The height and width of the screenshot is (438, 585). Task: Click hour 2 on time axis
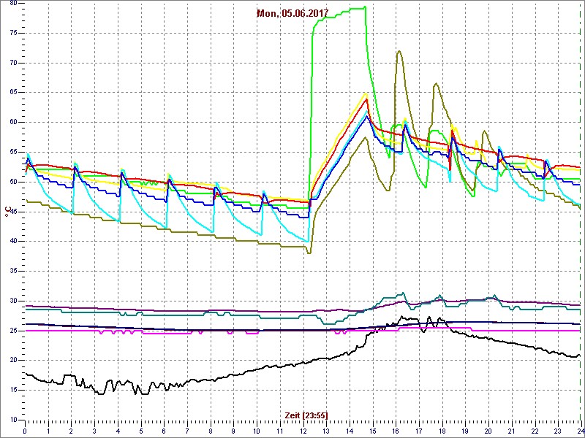coord(71,431)
